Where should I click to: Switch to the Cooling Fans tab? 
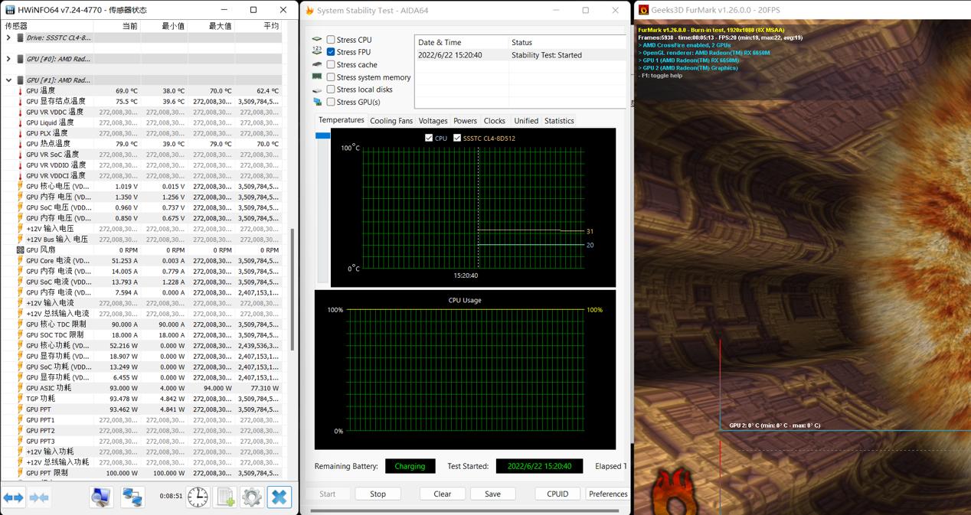click(x=391, y=121)
